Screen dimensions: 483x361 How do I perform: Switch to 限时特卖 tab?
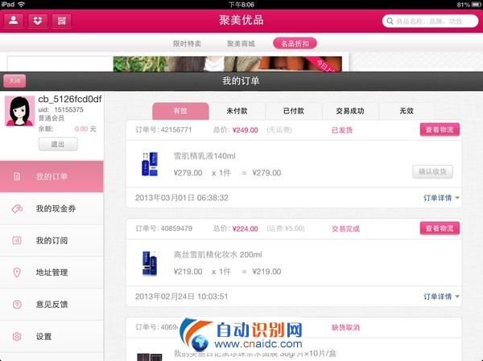(x=187, y=43)
